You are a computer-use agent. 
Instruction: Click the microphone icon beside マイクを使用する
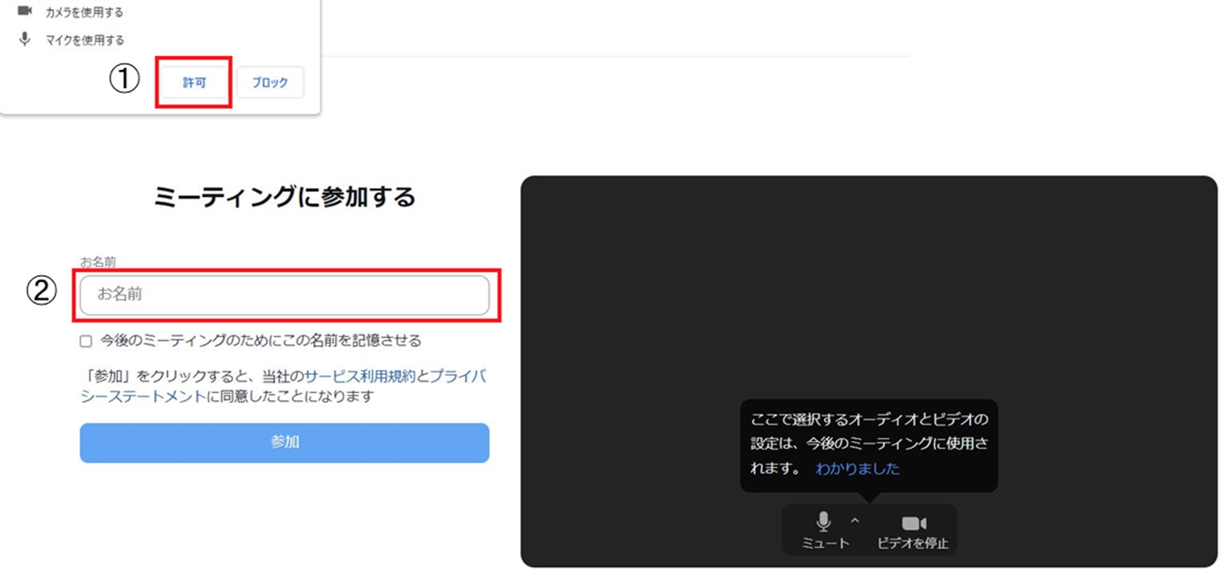tap(25, 39)
